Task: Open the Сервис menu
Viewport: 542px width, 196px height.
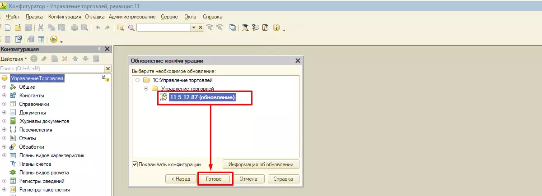Action: pyautogui.click(x=169, y=17)
